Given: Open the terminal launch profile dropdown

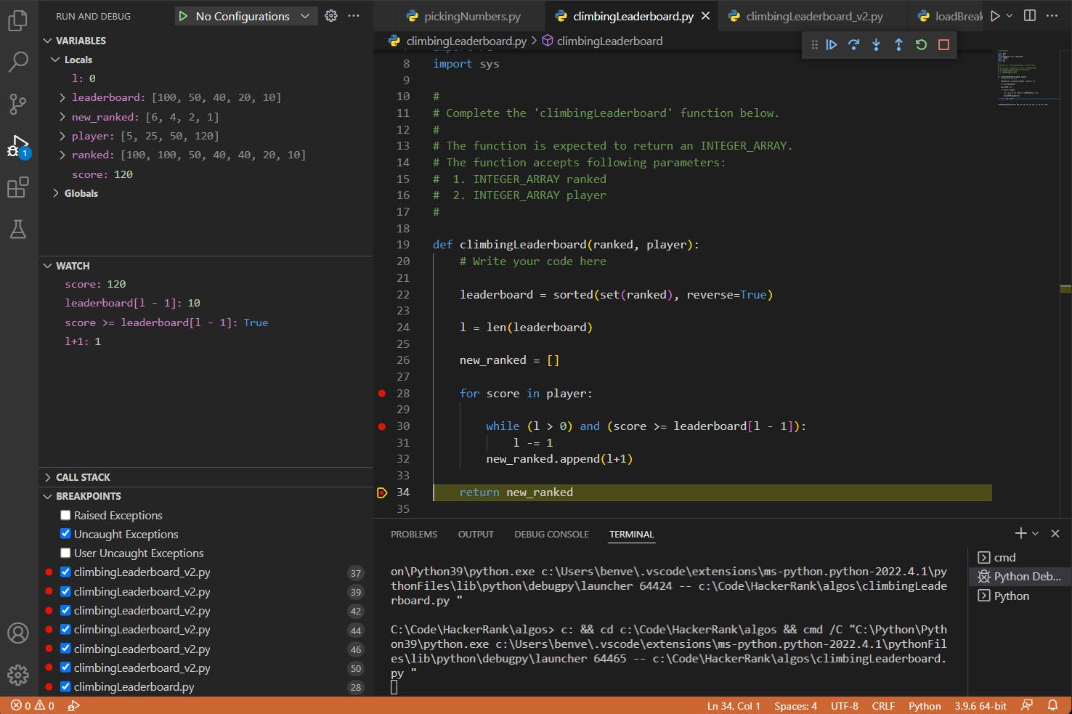Looking at the screenshot, I should pos(1036,533).
